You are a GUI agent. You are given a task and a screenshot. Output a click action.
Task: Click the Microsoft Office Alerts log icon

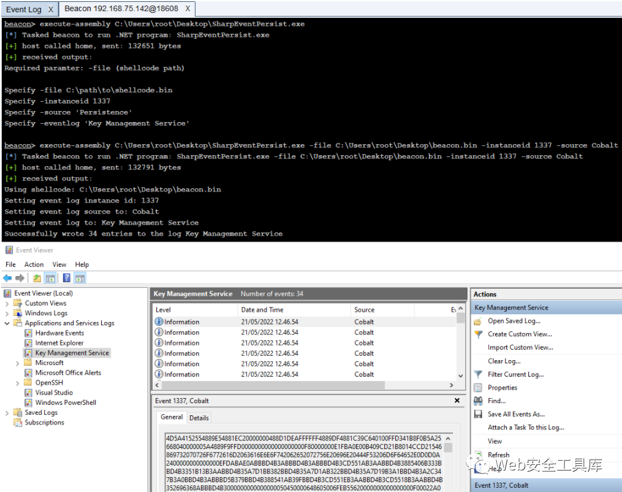(x=28, y=373)
